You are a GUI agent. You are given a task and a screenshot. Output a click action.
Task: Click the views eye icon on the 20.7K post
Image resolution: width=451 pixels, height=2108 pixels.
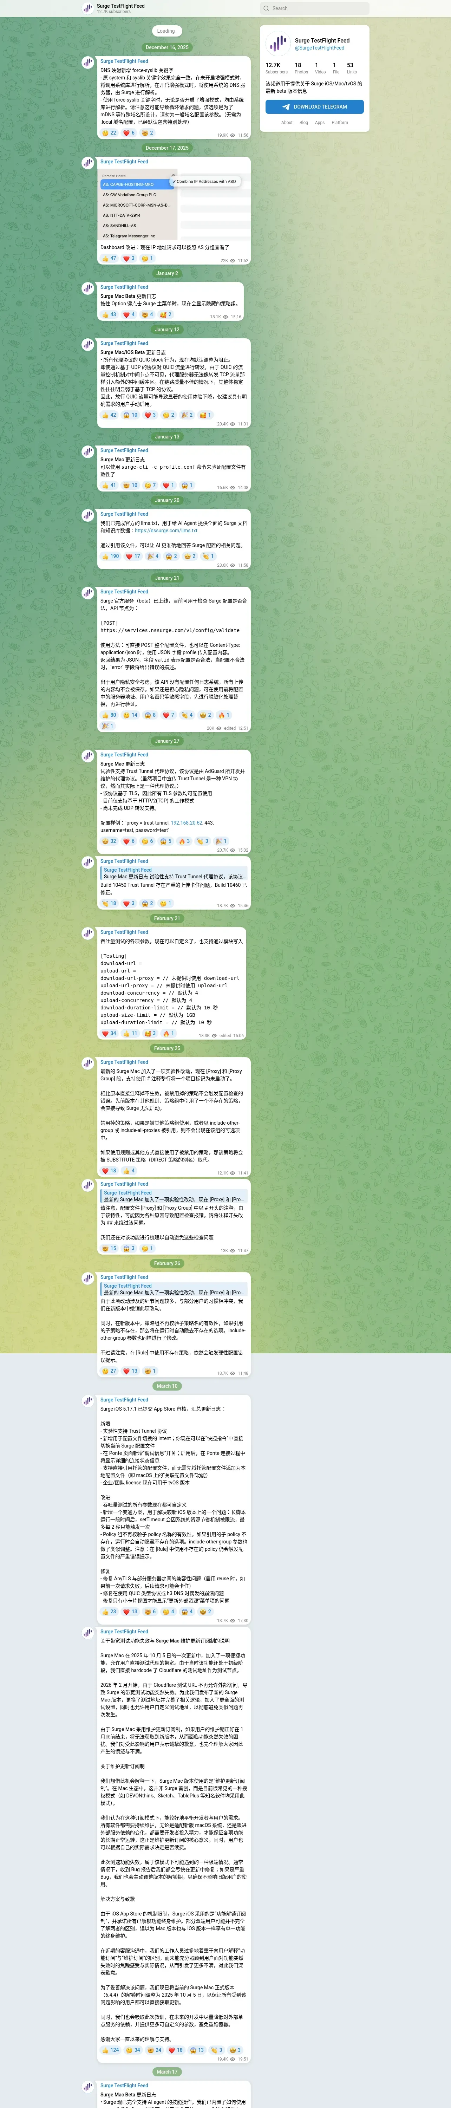tap(233, 850)
